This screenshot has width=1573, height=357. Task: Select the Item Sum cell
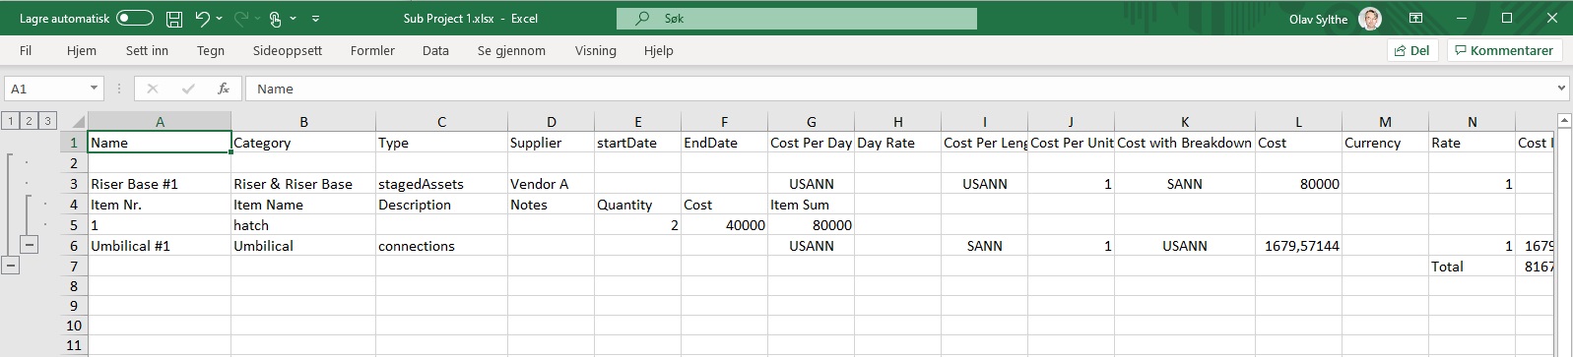[x=812, y=205]
